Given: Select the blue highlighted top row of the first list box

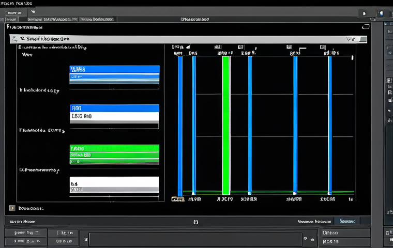Looking at the screenshot, I should point(115,69).
